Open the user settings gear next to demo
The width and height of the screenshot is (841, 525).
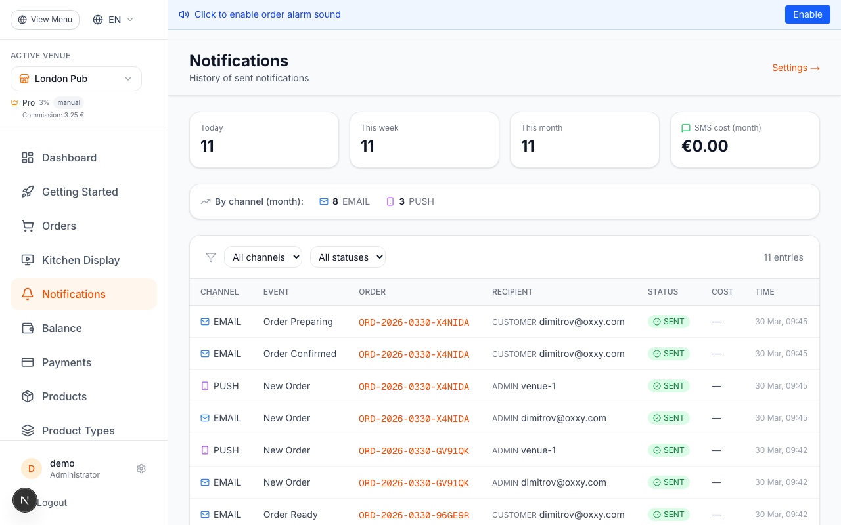[x=141, y=469]
